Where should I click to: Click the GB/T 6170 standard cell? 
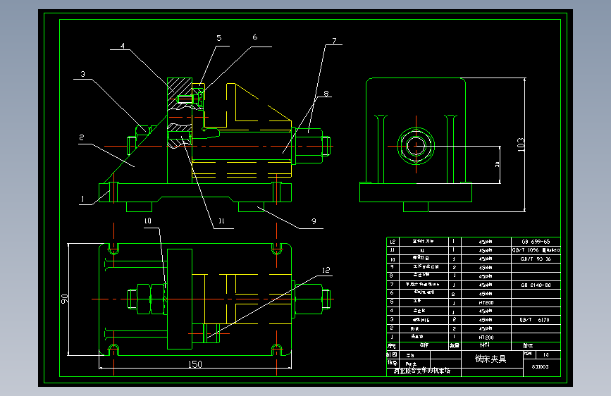tap(535, 320)
